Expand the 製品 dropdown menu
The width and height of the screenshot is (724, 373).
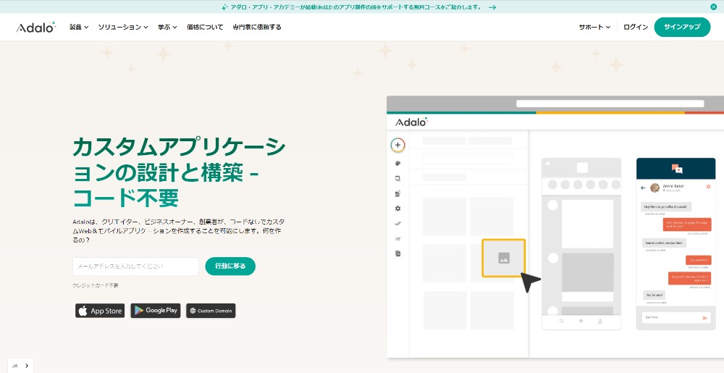point(79,28)
